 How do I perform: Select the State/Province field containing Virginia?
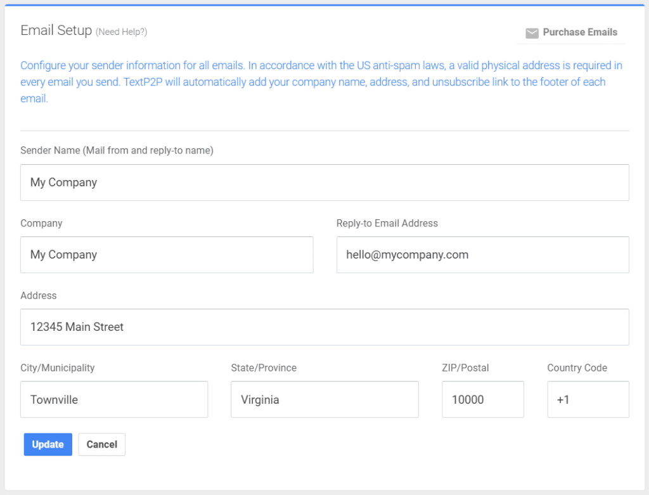324,399
